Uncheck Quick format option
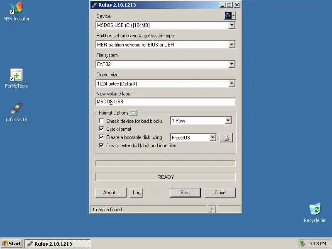 point(101,129)
